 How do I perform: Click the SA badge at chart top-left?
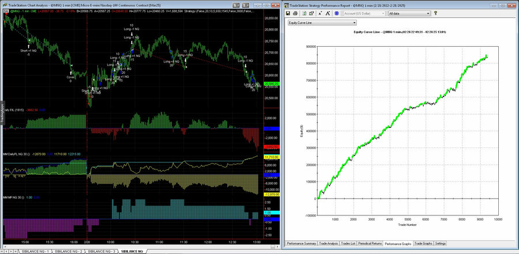(x=6, y=12)
